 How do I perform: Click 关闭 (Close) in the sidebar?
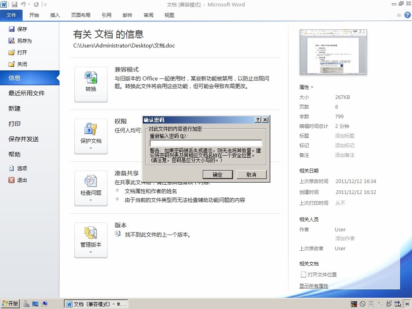(x=18, y=64)
